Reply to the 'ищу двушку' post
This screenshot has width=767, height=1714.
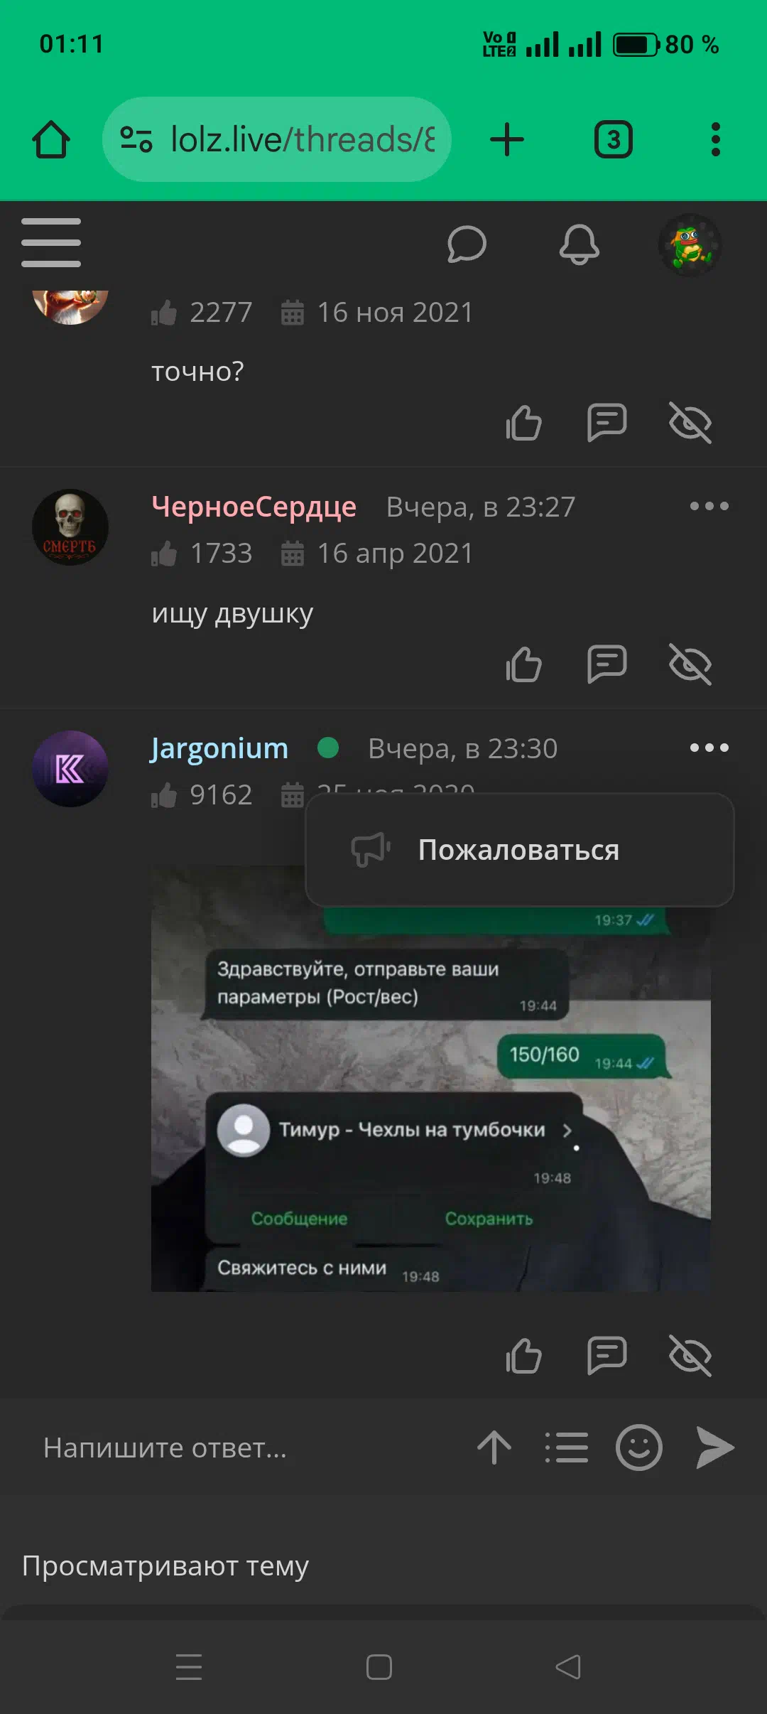607,665
